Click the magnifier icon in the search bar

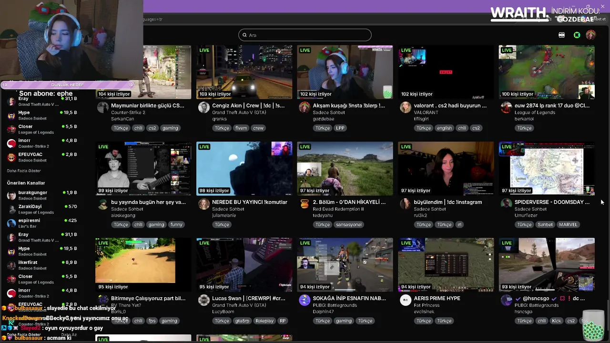245,35
